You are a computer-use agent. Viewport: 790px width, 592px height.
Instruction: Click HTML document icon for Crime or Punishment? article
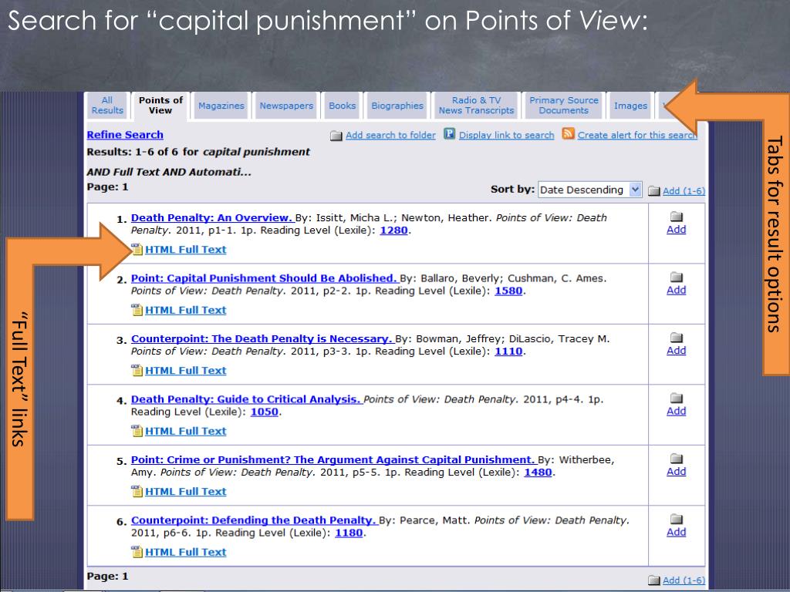pyautogui.click(x=137, y=491)
